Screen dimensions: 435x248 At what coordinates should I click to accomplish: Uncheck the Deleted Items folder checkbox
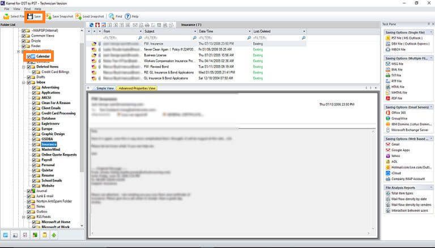coord(29,67)
